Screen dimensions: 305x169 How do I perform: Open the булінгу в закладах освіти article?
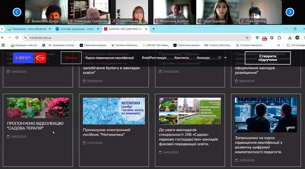point(111,70)
